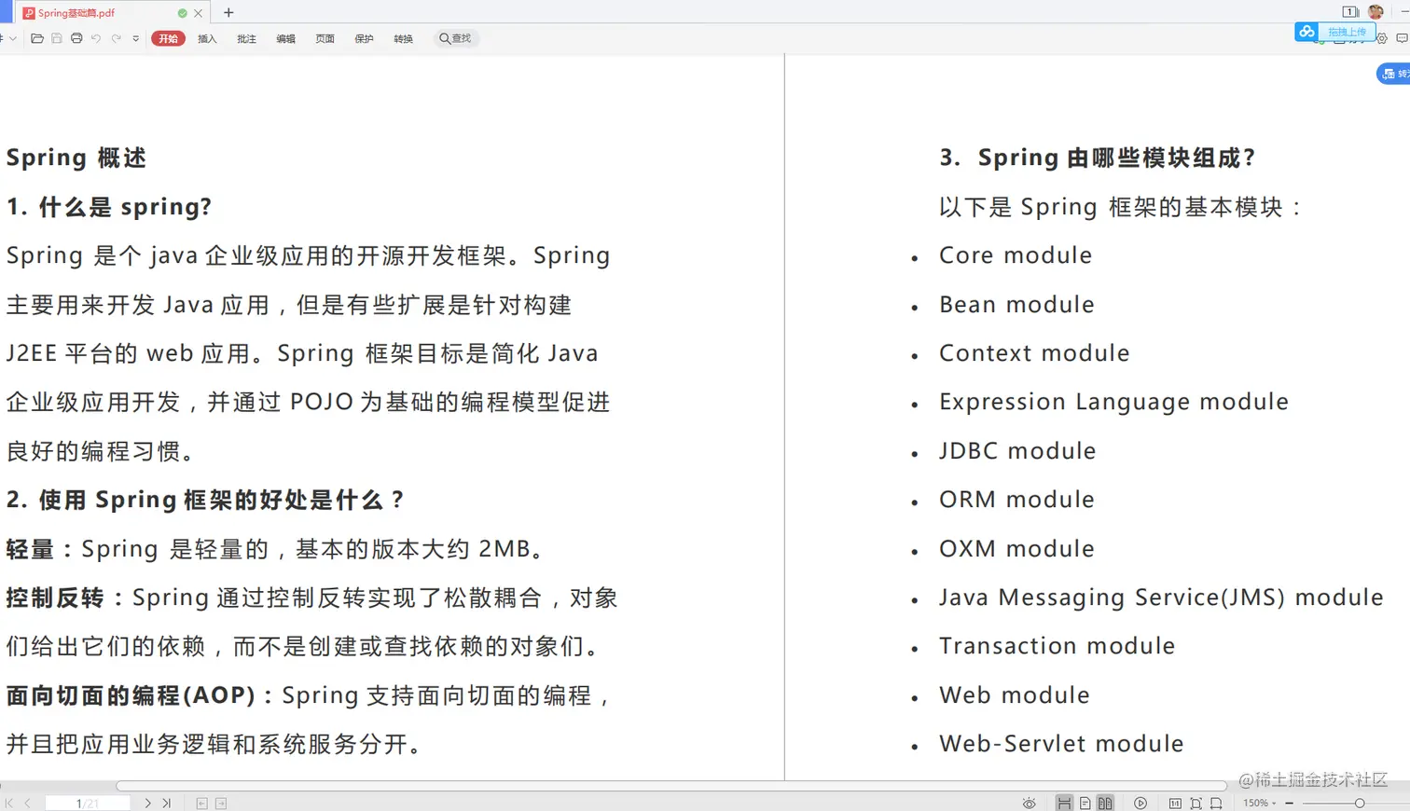Click heading '2. 使用 Spring 框架的好处是什么？'
The height and width of the screenshot is (811, 1410).
pyautogui.click(x=205, y=500)
